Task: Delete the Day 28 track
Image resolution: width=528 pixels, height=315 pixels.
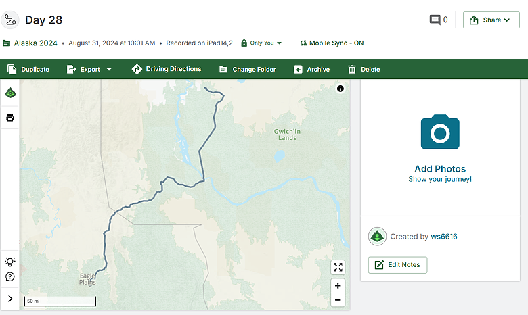Action: pyautogui.click(x=364, y=69)
